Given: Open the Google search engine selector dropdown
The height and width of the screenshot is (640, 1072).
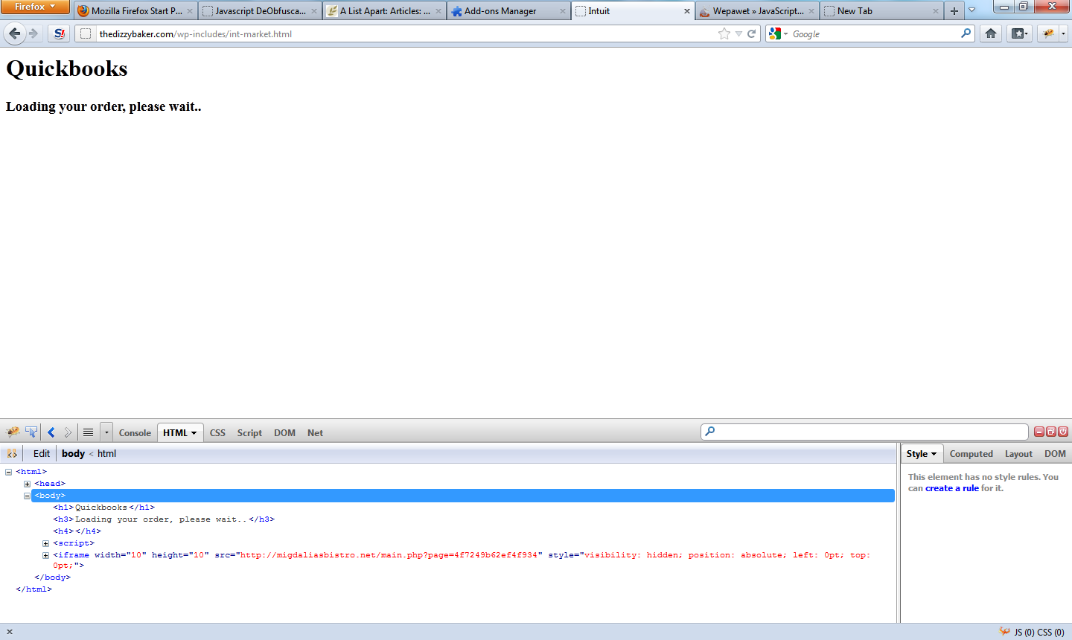Looking at the screenshot, I should (x=778, y=33).
